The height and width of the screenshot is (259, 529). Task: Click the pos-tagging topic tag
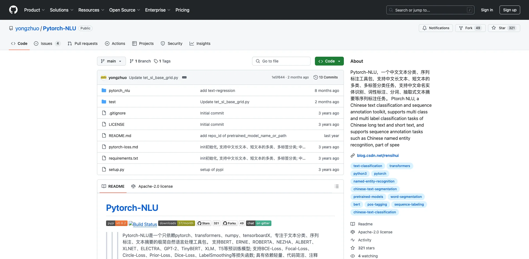[x=377, y=205]
